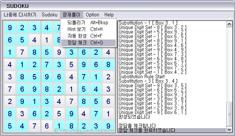The width and height of the screenshot is (235, 136).
Task: Select 'Substitution Rule Start' log line
Action: point(142,76)
